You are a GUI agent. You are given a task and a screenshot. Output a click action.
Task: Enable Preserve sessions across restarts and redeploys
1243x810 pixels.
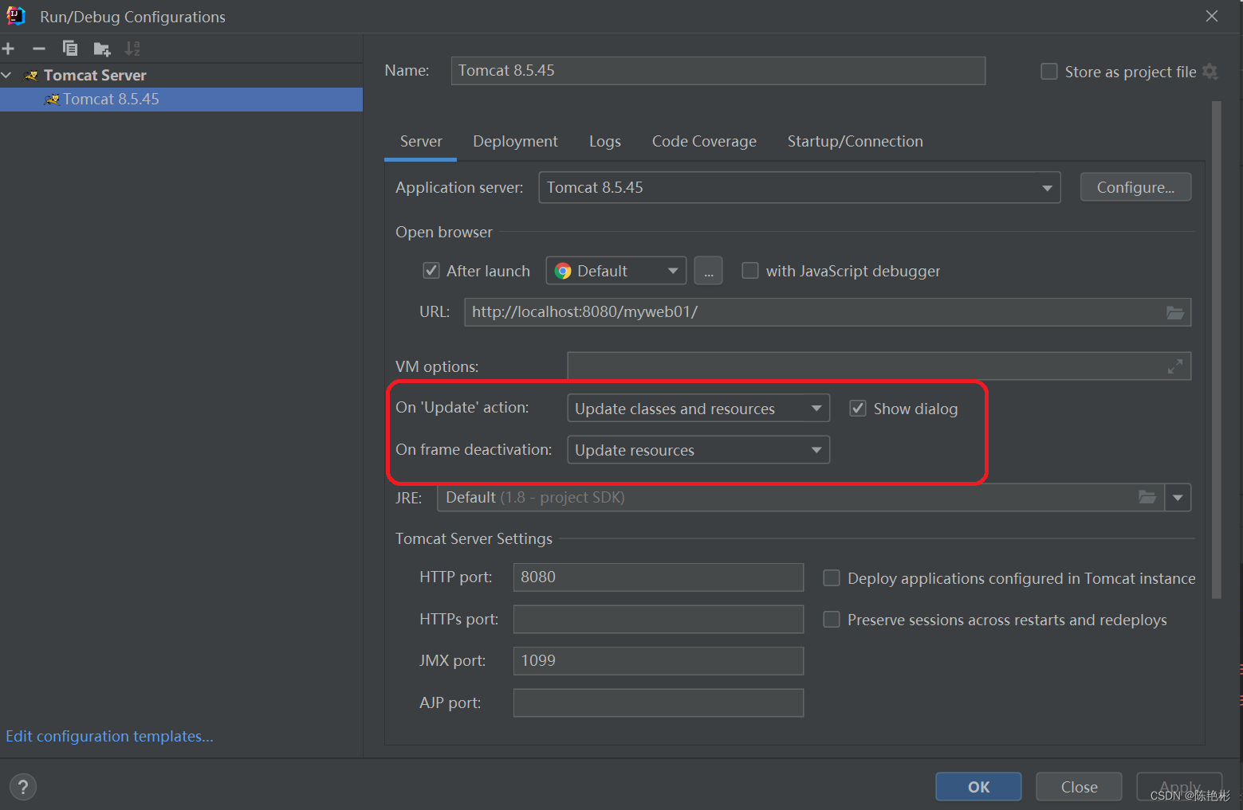click(832, 620)
